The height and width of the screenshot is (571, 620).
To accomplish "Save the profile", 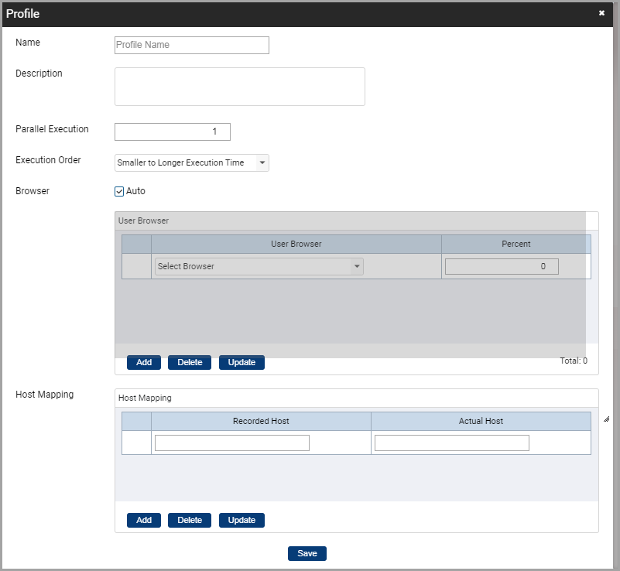I will point(307,553).
